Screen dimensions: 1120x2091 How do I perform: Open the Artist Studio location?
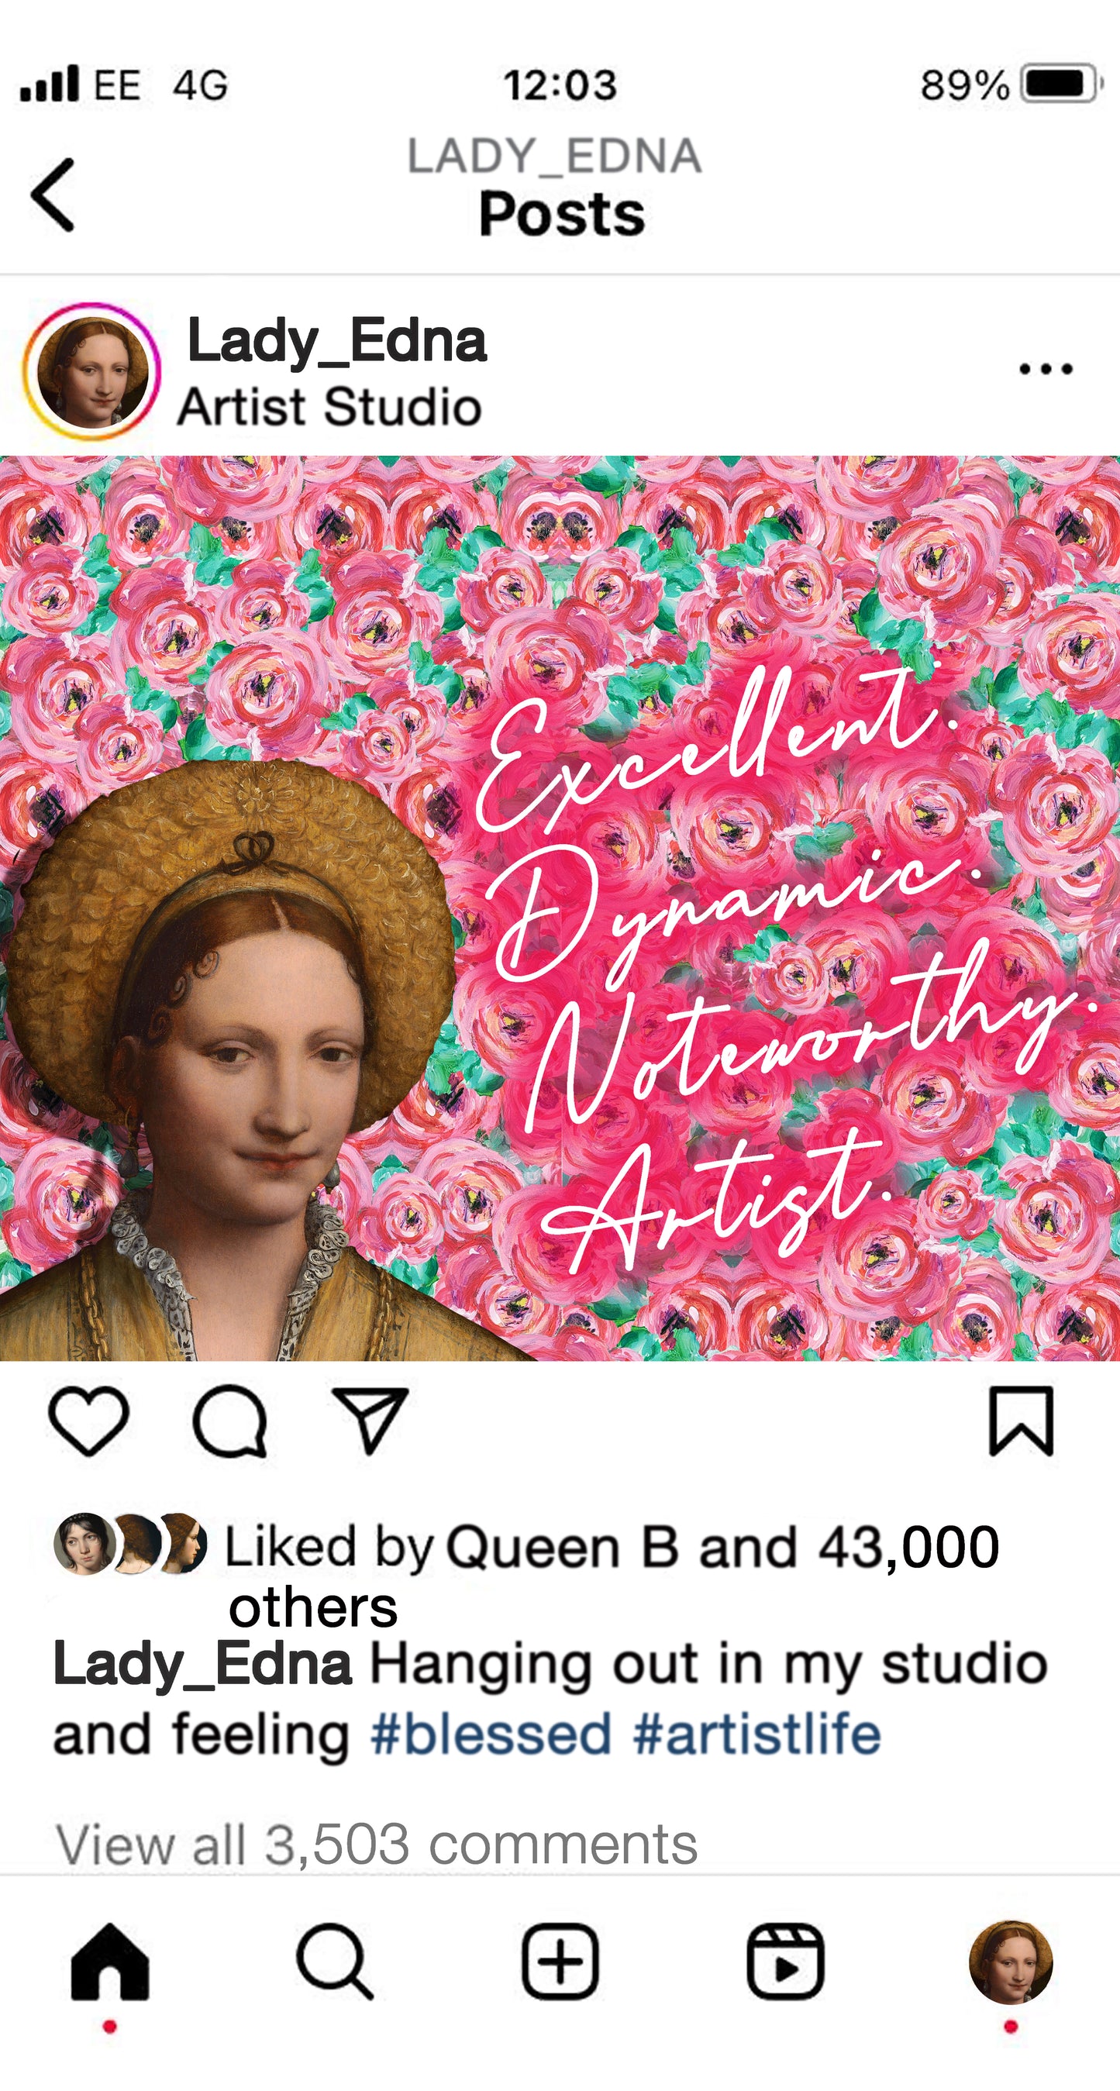pos(329,407)
